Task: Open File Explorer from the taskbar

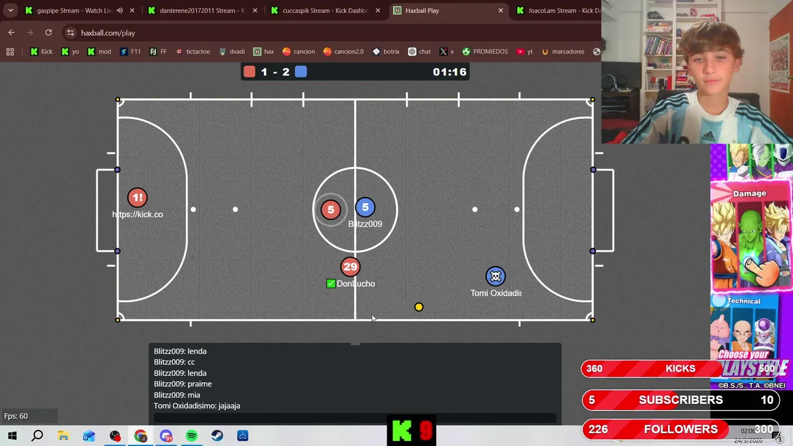Action: 63,436
